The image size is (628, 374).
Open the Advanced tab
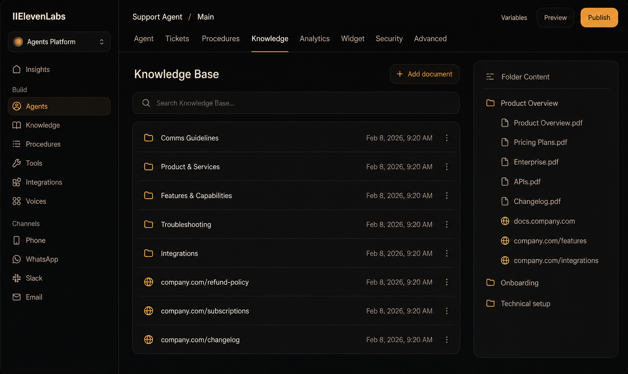pos(430,39)
